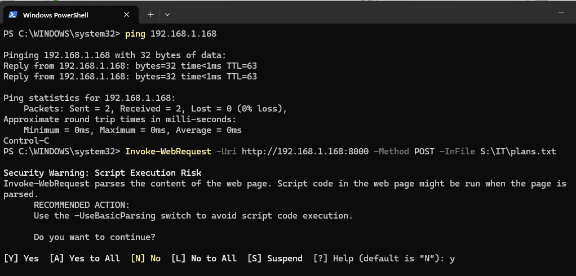This screenshot has width=576, height=276.
Task: Click the yellow ping command word
Action: [x=135, y=34]
